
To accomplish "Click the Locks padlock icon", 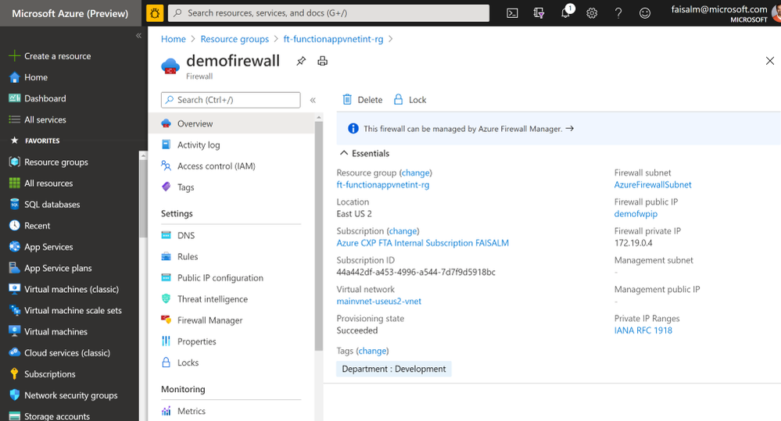I will click(x=166, y=362).
